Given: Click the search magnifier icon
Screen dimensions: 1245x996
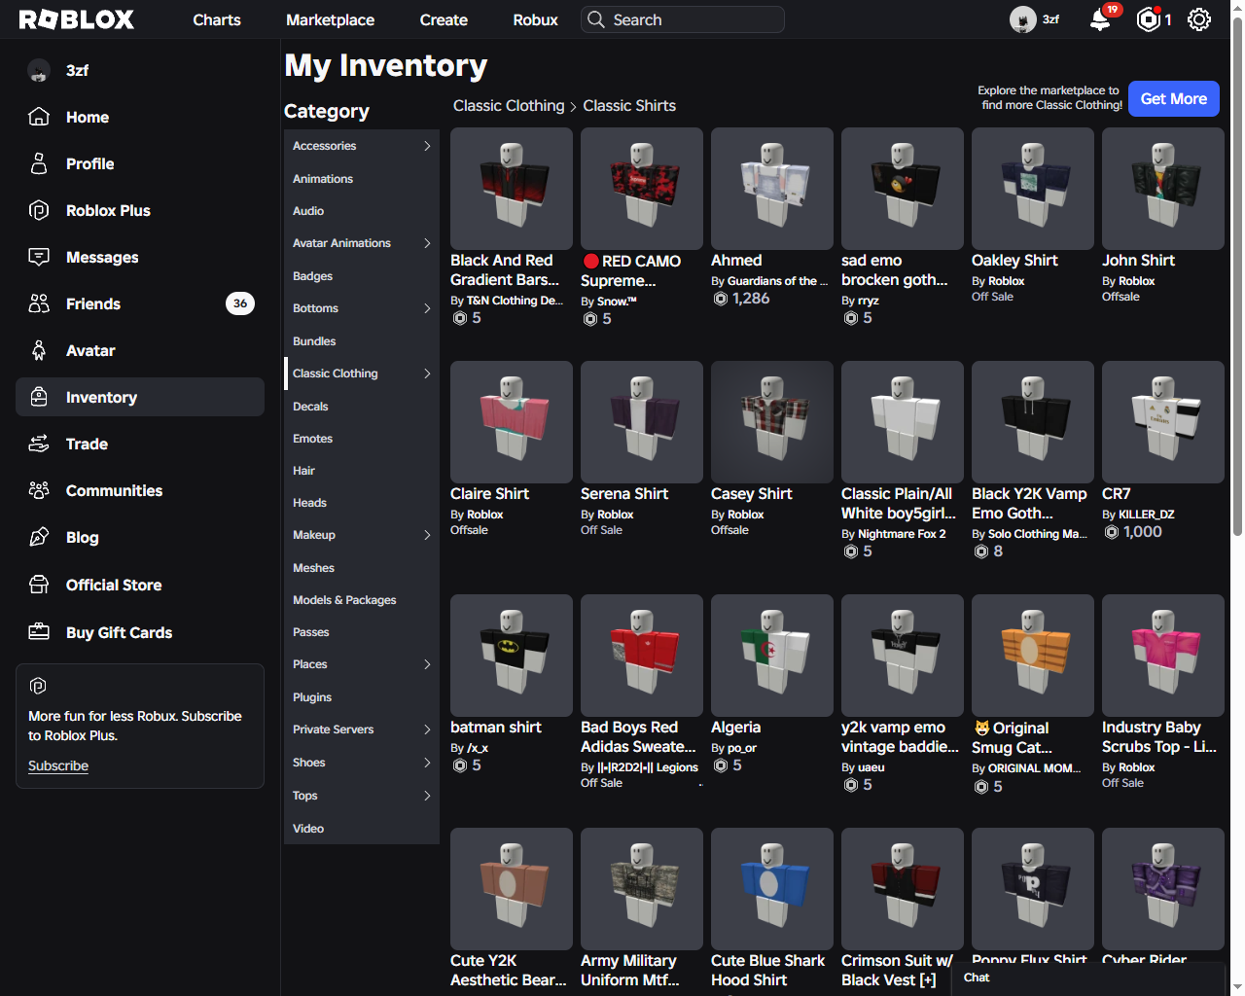Looking at the screenshot, I should click(596, 19).
